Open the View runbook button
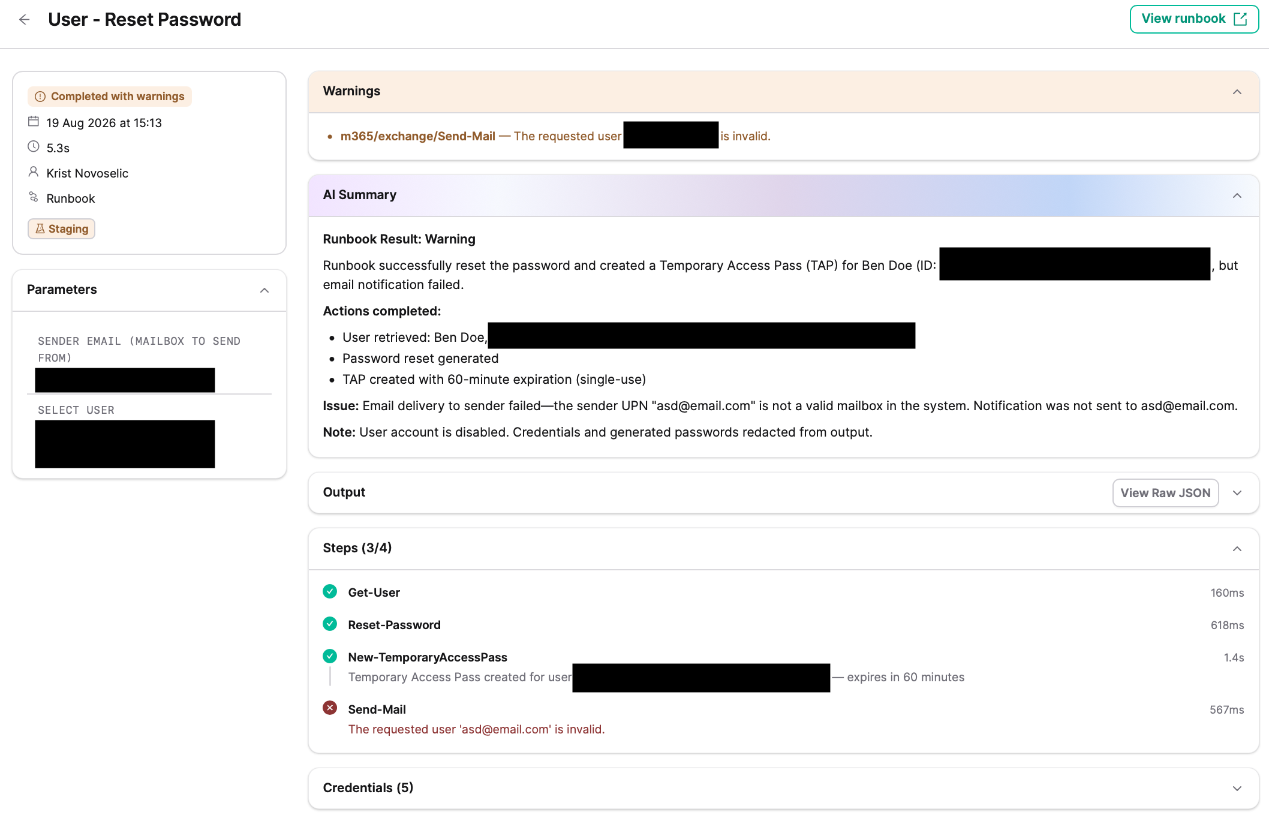This screenshot has width=1269, height=818. 1194,19
